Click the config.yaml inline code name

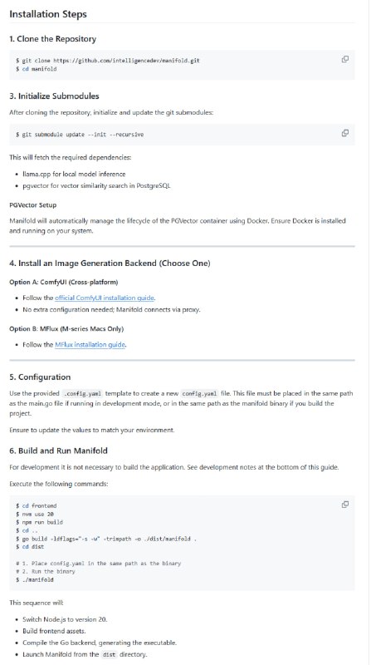pos(201,393)
